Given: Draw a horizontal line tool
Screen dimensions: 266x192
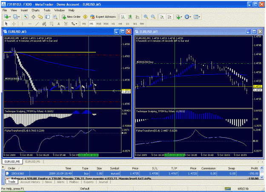Looking at the screenshot, I should 30,24.
